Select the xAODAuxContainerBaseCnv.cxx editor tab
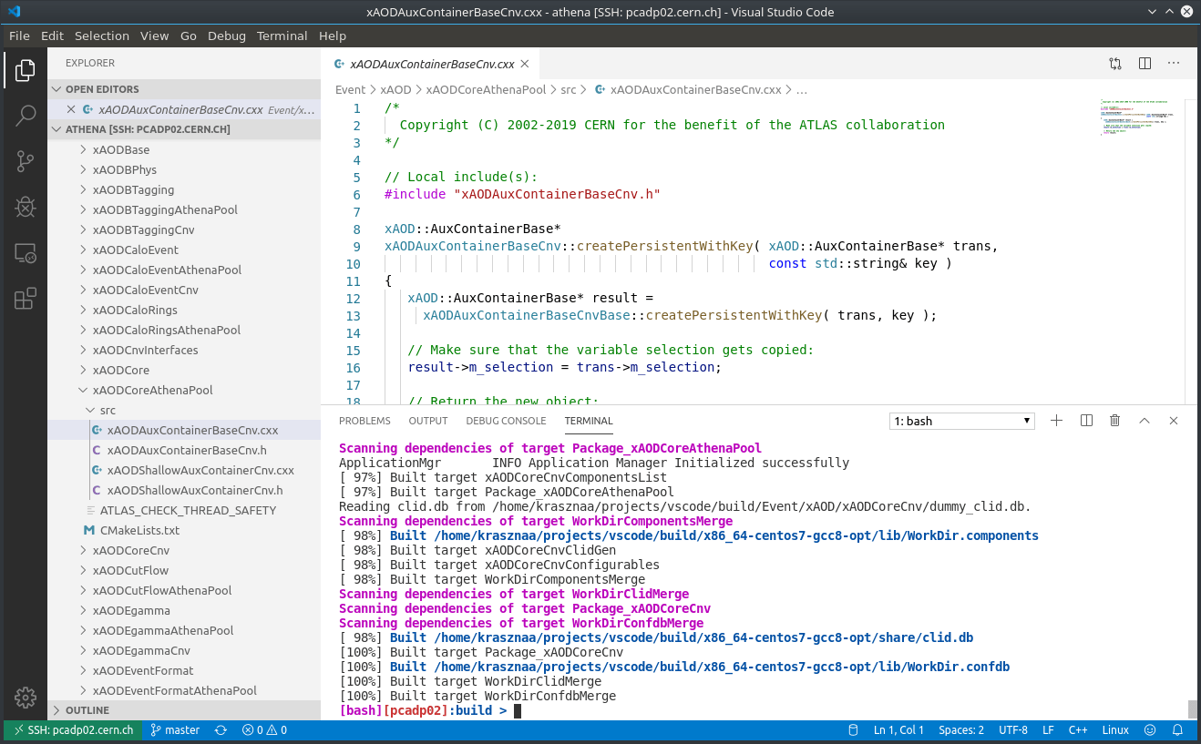The width and height of the screenshot is (1201, 744). click(x=431, y=64)
